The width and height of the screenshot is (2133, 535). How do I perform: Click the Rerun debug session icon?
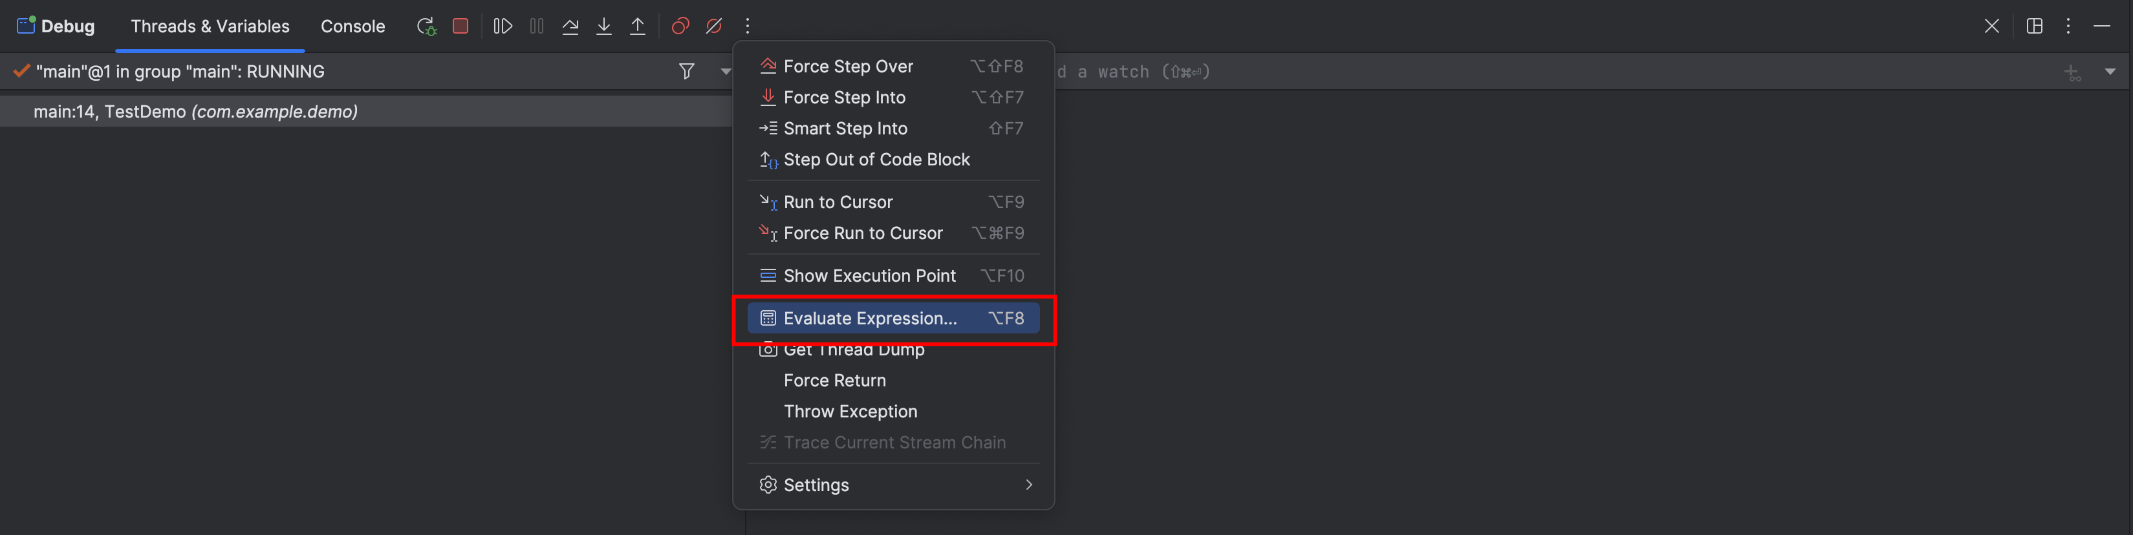coord(426,26)
